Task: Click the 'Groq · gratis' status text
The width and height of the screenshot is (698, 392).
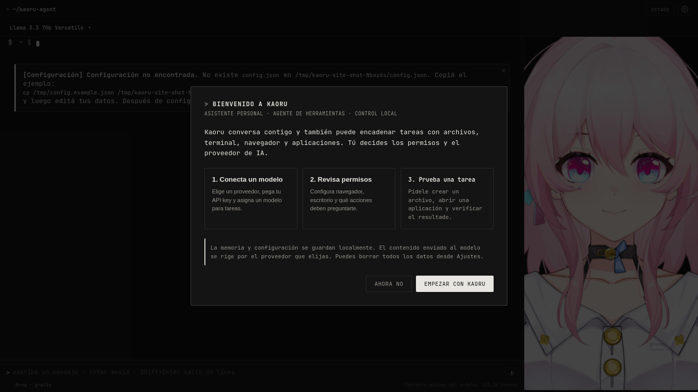Action: pyautogui.click(x=33, y=385)
